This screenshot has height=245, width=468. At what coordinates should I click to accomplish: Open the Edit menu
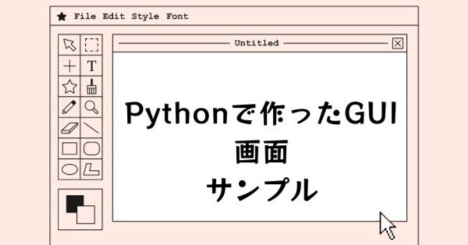[x=113, y=16]
